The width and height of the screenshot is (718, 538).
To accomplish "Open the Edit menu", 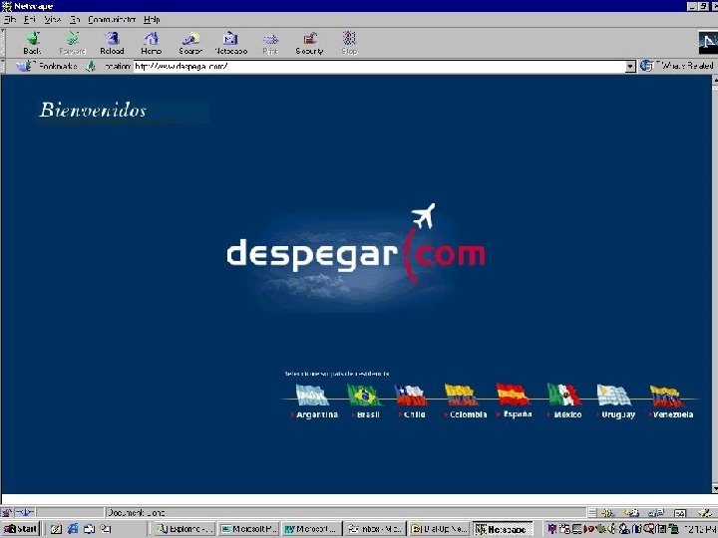I will pos(30,19).
